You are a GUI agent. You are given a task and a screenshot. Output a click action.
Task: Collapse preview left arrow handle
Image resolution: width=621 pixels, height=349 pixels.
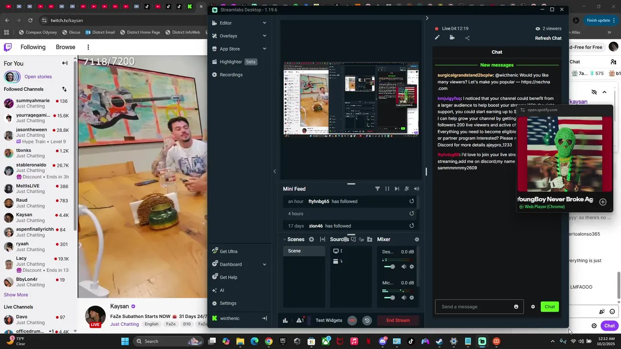coord(275,171)
